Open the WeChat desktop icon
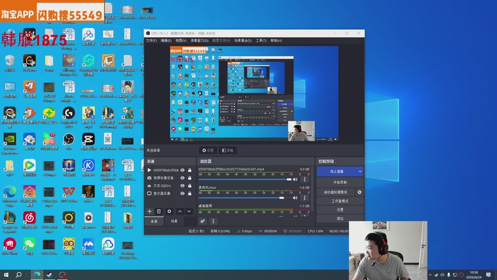The width and height of the screenshot is (497, 280). click(29, 246)
